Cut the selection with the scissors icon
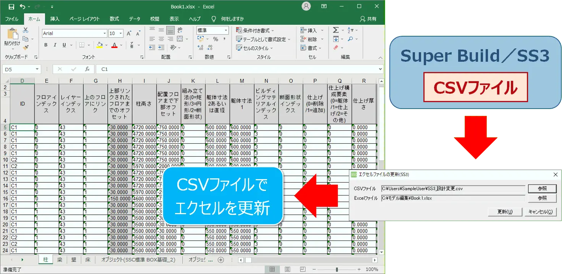564x274 pixels. [26, 30]
